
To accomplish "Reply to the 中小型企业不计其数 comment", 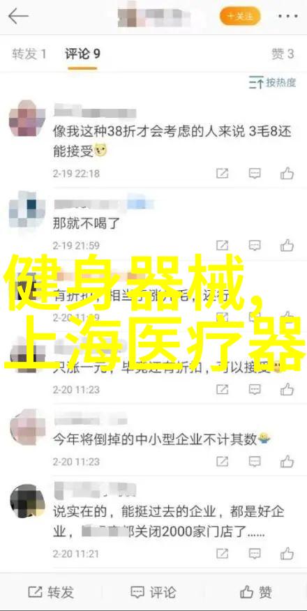I will (255, 462).
